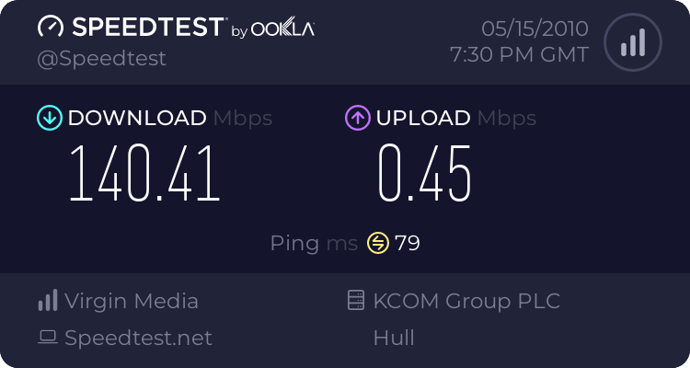Click the purple upload arrow icon
This screenshot has width=690, height=368.
[357, 118]
